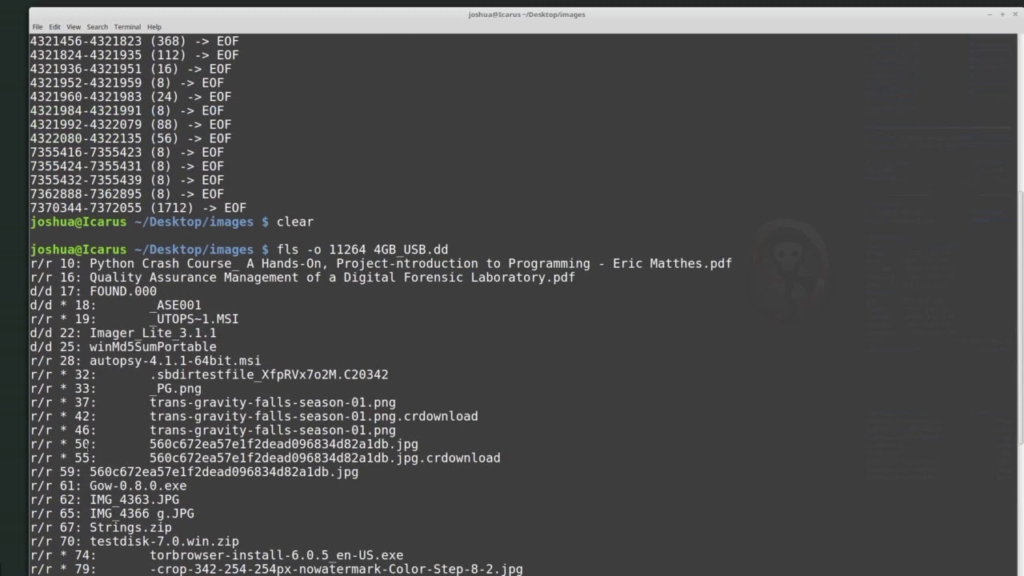The width and height of the screenshot is (1024, 576).
Task: Click the 4321936-4321951 (16) -> EOF line
Action: tap(130, 69)
